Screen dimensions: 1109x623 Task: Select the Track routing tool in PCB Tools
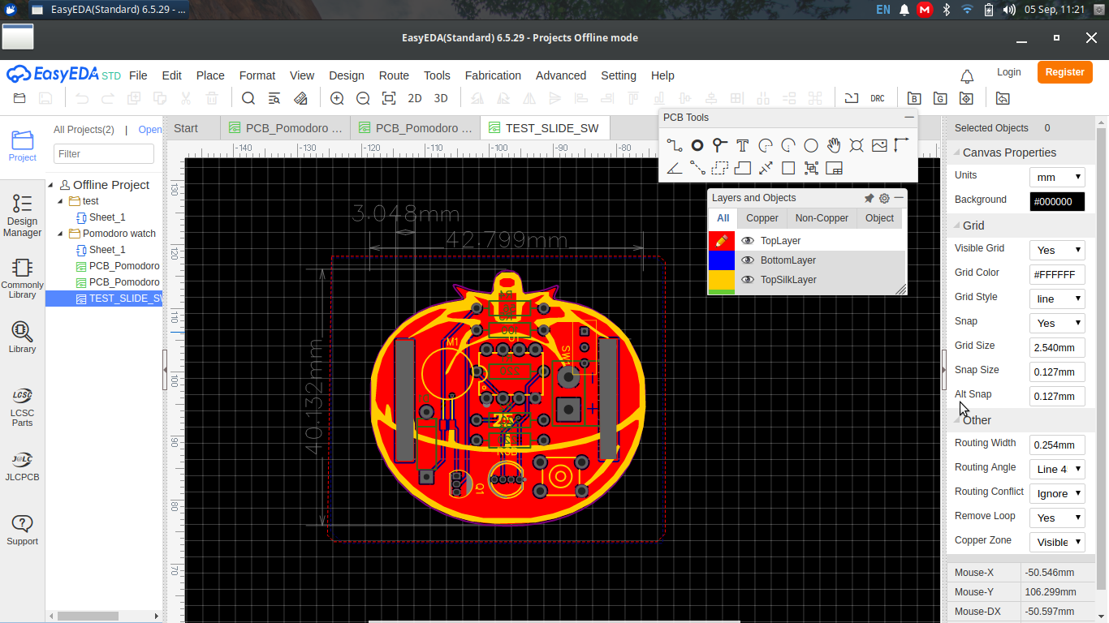pos(674,145)
